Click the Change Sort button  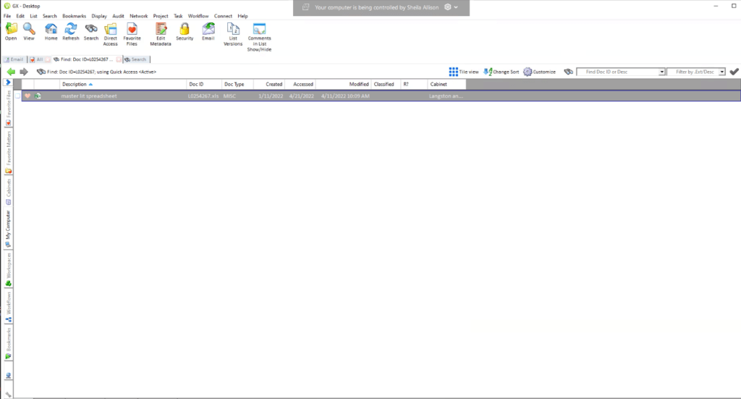point(501,72)
